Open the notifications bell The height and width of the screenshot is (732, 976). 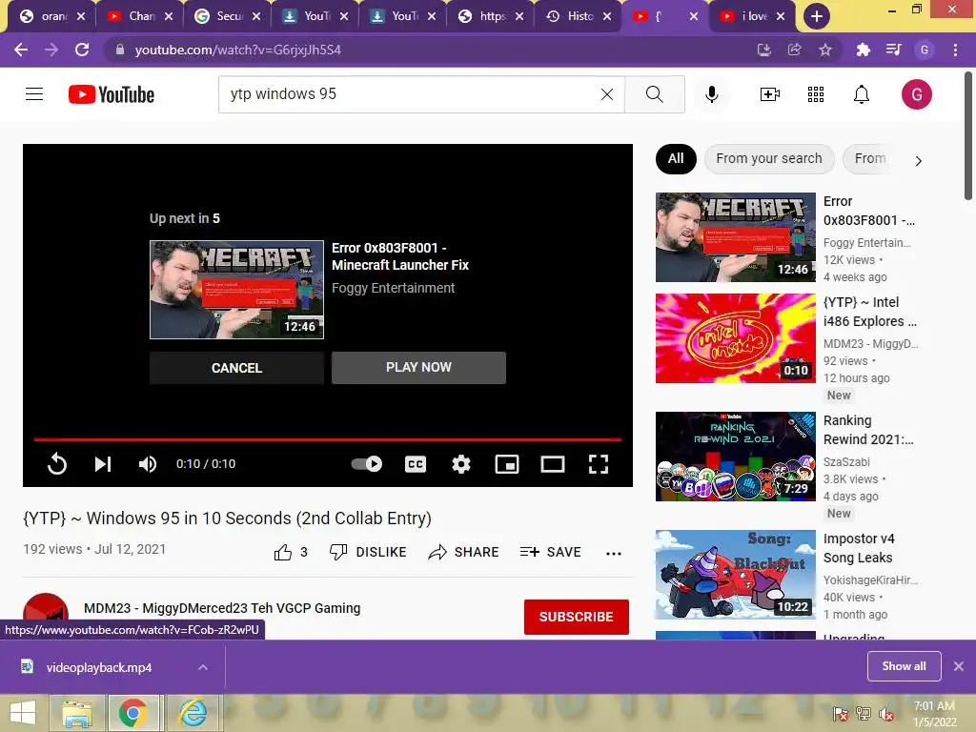(862, 94)
